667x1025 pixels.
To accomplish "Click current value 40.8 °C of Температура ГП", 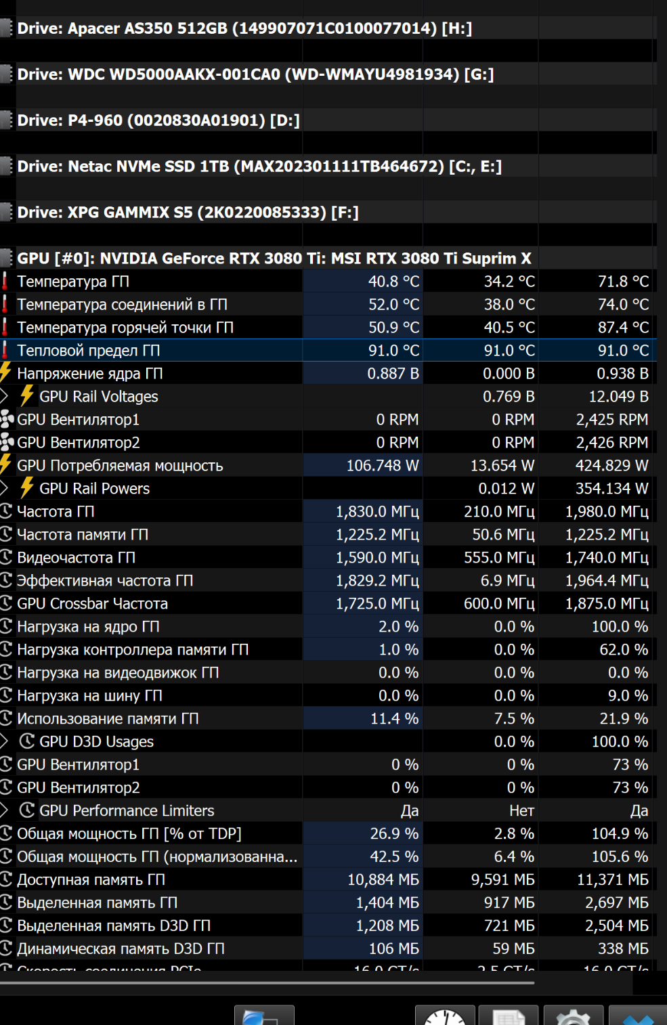I will tap(393, 282).
